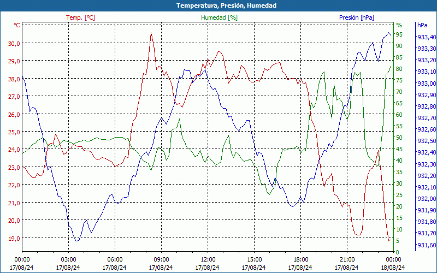Click the 933,20 pressure tick label
437x273 pixels.
click(427, 60)
